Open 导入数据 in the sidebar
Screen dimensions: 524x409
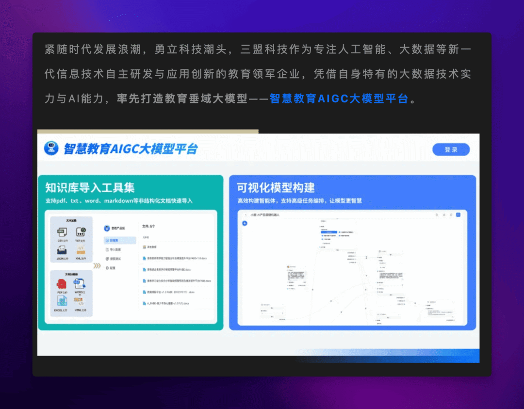pyautogui.click(x=114, y=249)
